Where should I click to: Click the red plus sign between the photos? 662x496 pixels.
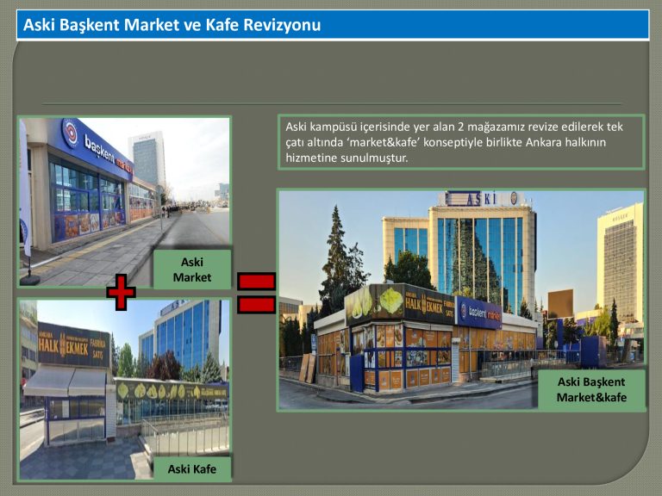click(121, 292)
